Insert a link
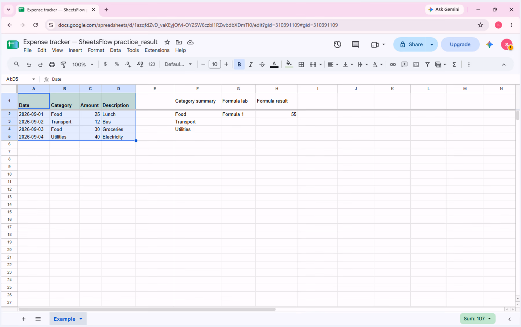This screenshot has width=521, height=327. tap(393, 64)
